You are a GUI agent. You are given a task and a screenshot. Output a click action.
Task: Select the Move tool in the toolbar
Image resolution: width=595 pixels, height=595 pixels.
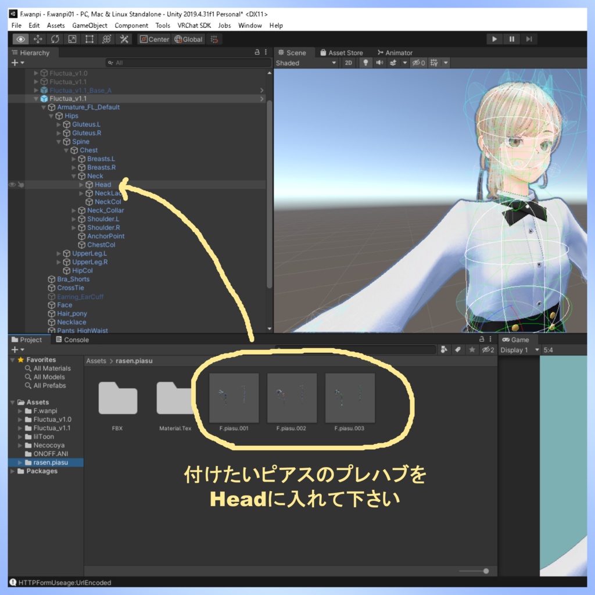[x=38, y=39]
